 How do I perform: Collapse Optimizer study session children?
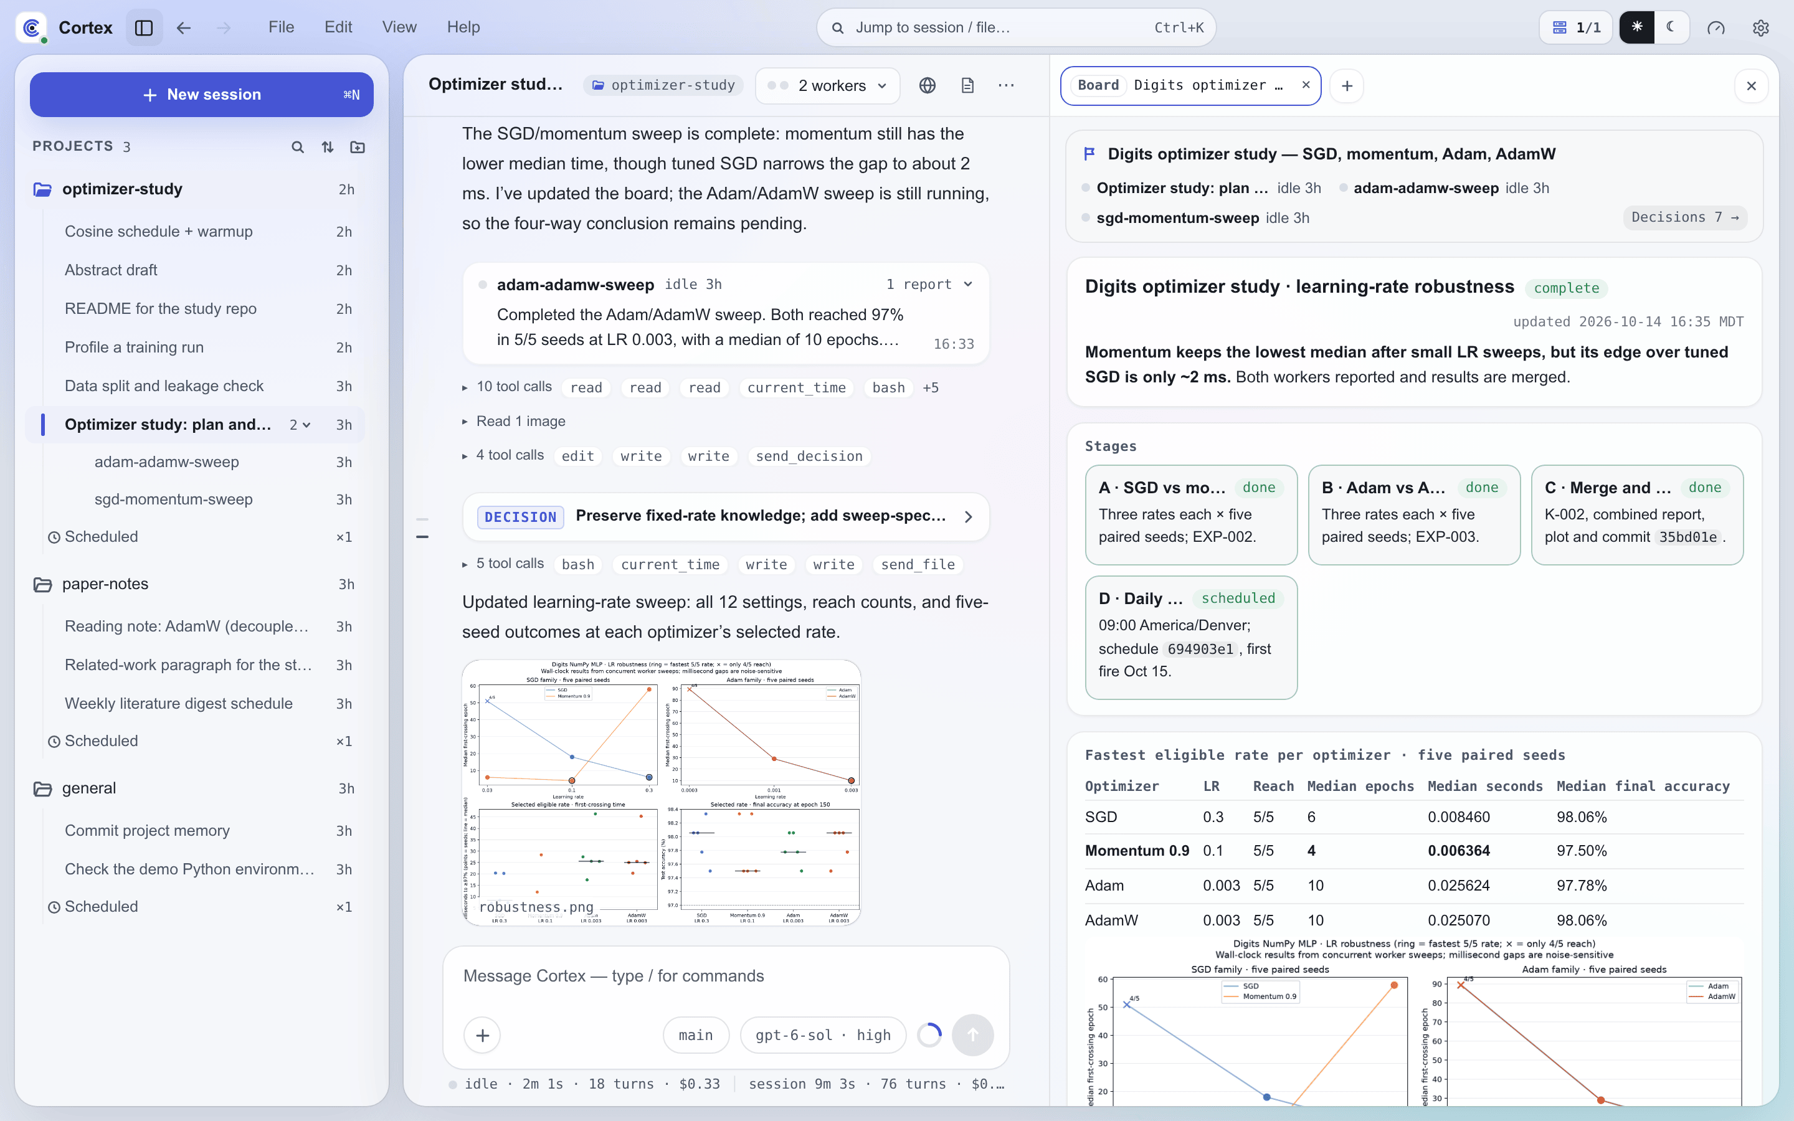pos(300,425)
